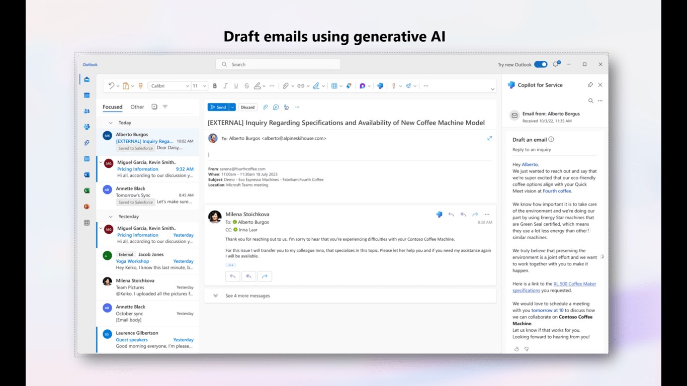Expand the ribbon with the chevron
This screenshot has width=687, height=386.
pyautogui.click(x=492, y=89)
